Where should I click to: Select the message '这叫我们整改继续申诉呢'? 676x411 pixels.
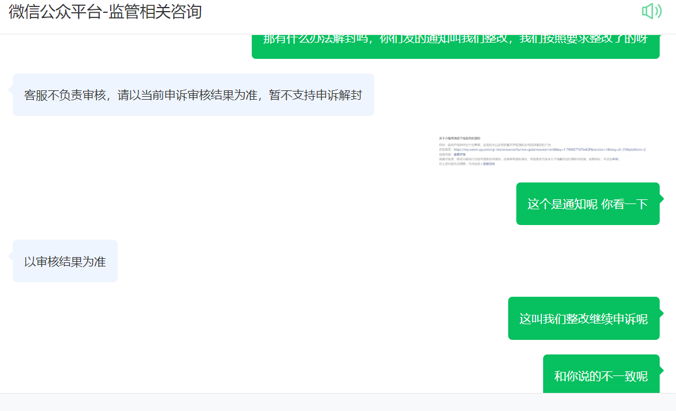tap(584, 319)
